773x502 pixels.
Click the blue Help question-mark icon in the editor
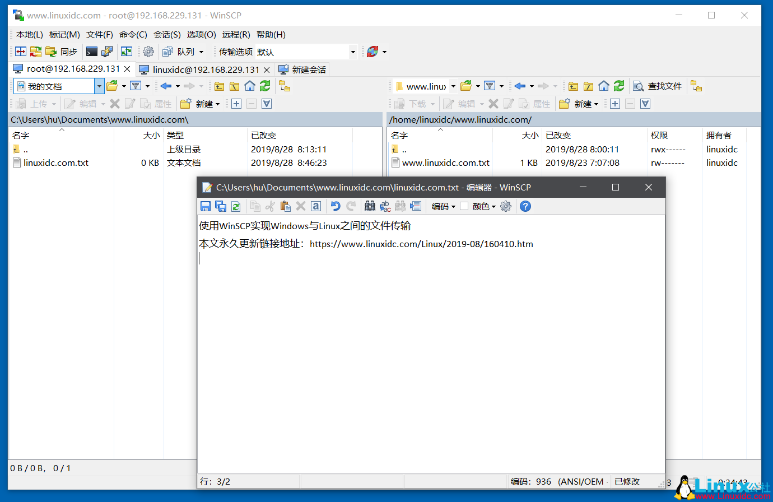click(x=525, y=206)
